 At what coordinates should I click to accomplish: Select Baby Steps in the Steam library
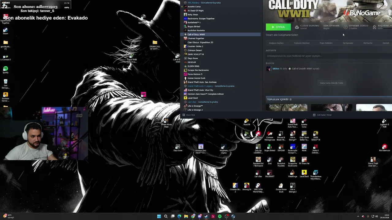pyautogui.click(x=222, y=14)
